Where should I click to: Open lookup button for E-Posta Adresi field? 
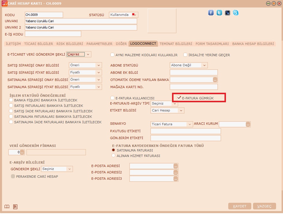click(175, 166)
